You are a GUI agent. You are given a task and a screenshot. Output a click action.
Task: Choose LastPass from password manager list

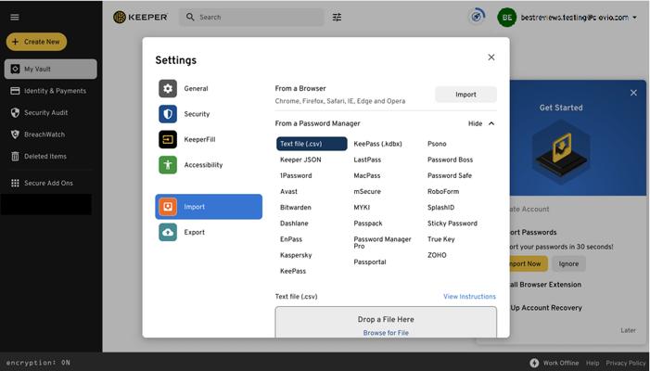click(367, 160)
